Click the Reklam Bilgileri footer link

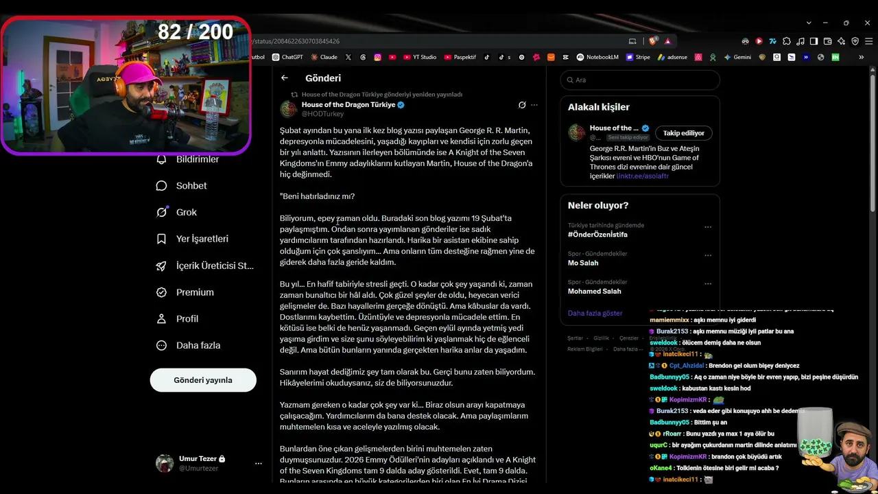pos(585,349)
